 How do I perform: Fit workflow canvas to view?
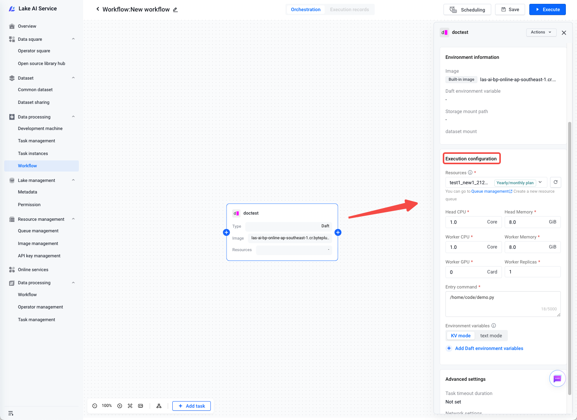click(130, 406)
